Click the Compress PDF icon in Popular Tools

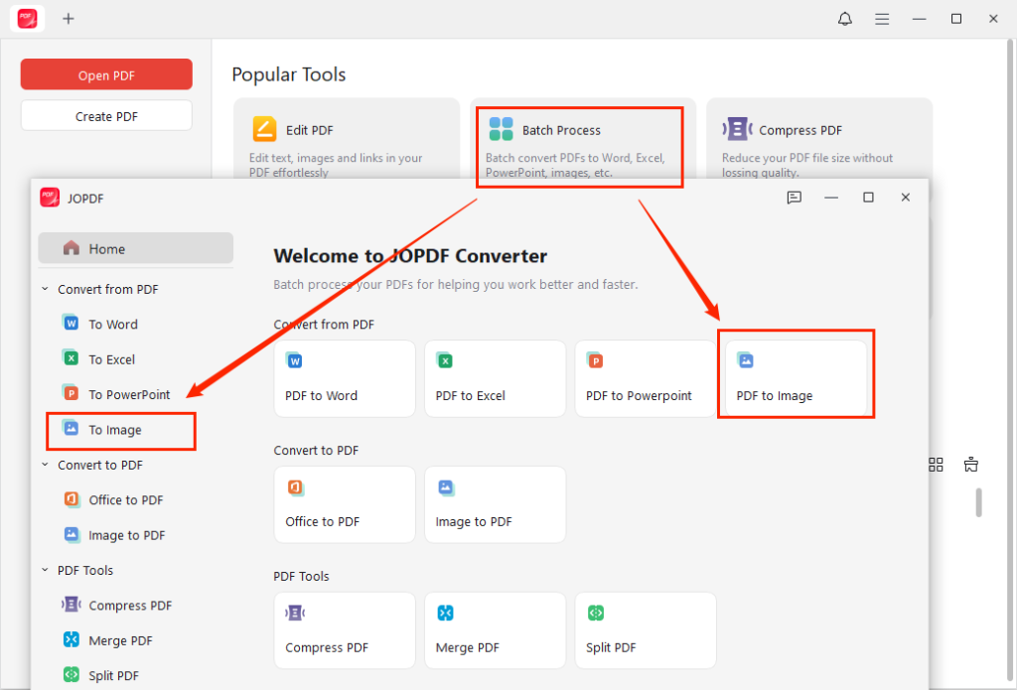coord(737,129)
